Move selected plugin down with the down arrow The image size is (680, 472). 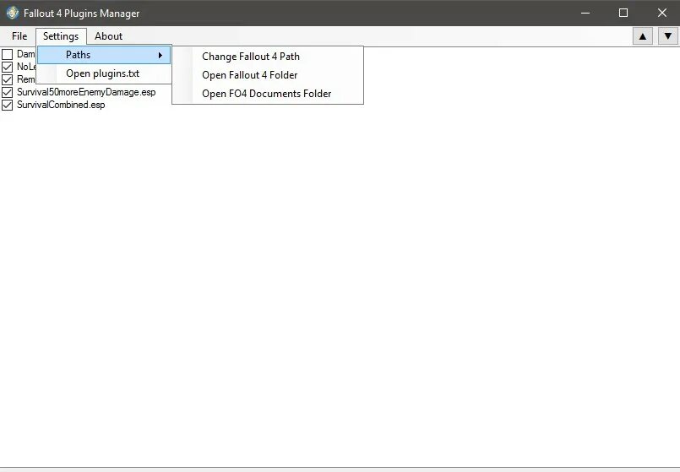click(668, 36)
